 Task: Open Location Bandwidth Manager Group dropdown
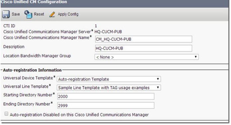tap(147, 57)
